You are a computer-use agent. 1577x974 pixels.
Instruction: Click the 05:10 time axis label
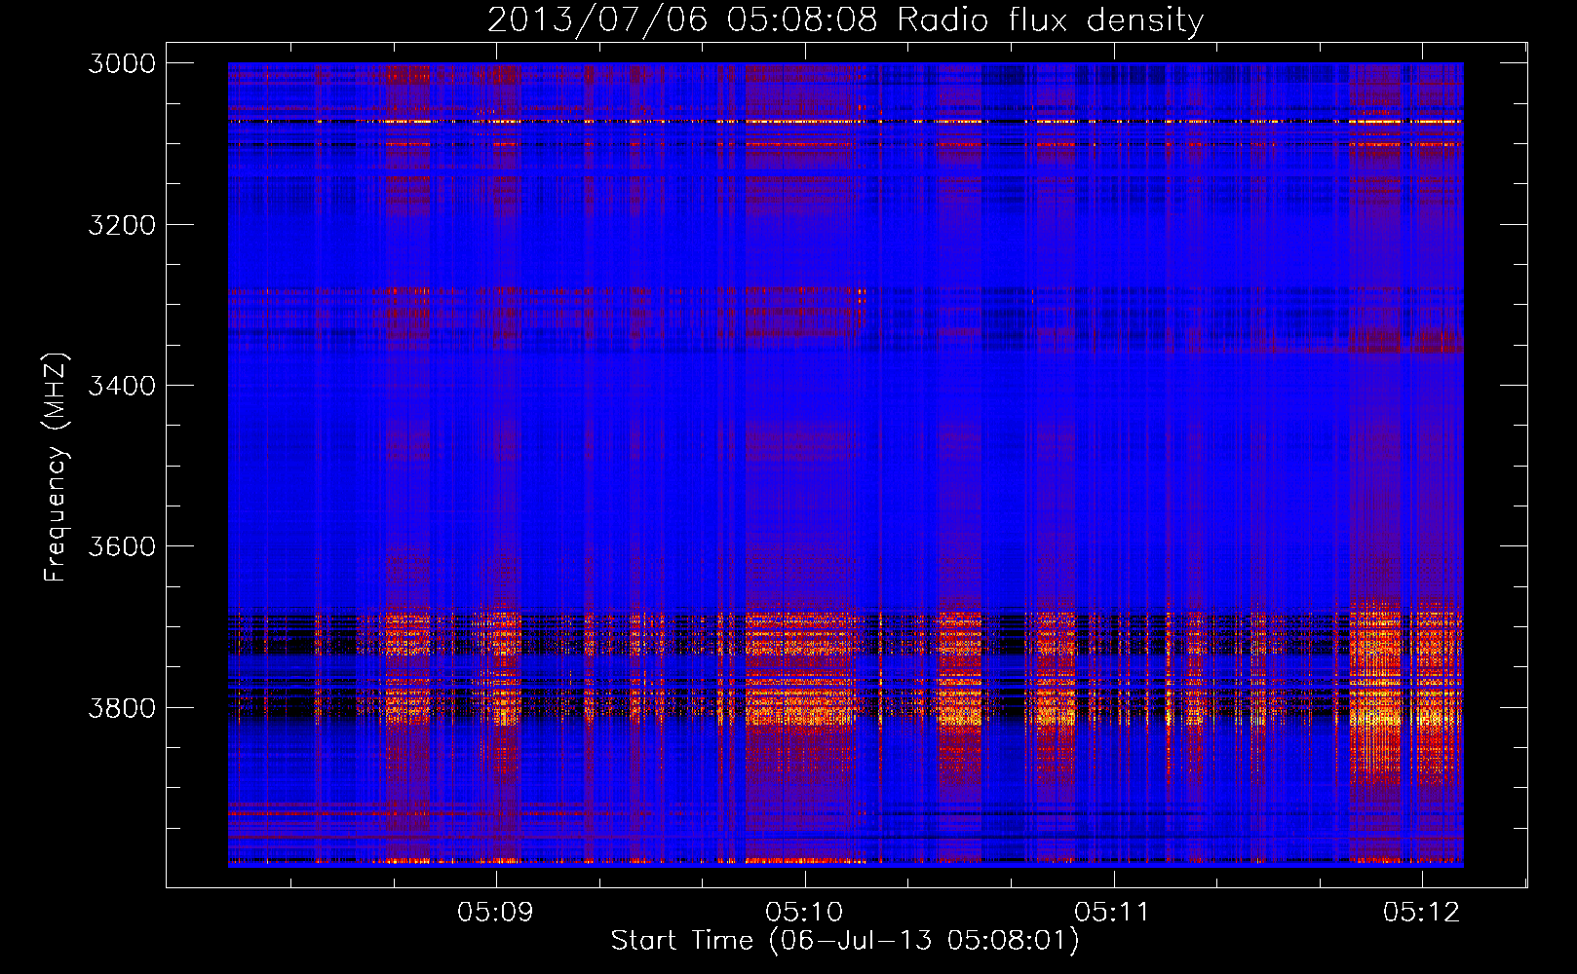point(804,912)
